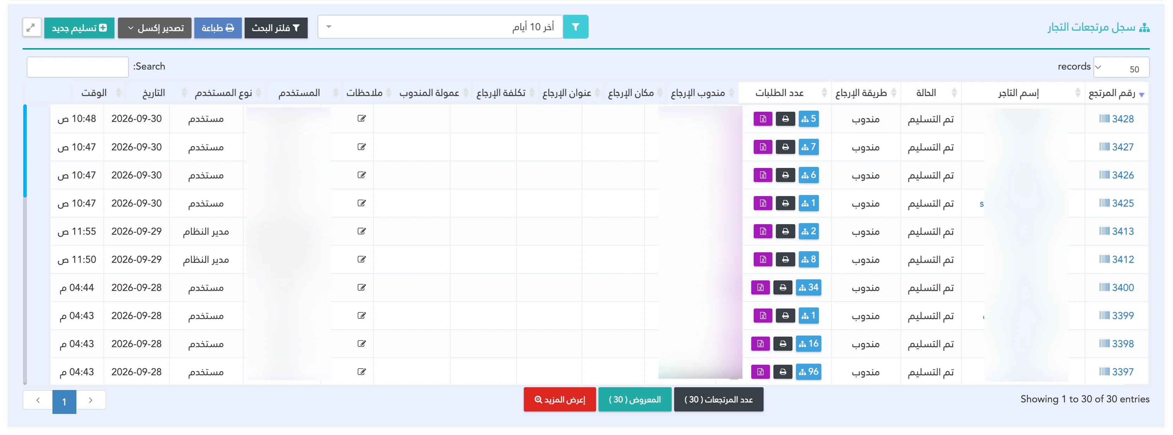
Task: Export return 3398 to Excel
Action: (x=760, y=344)
